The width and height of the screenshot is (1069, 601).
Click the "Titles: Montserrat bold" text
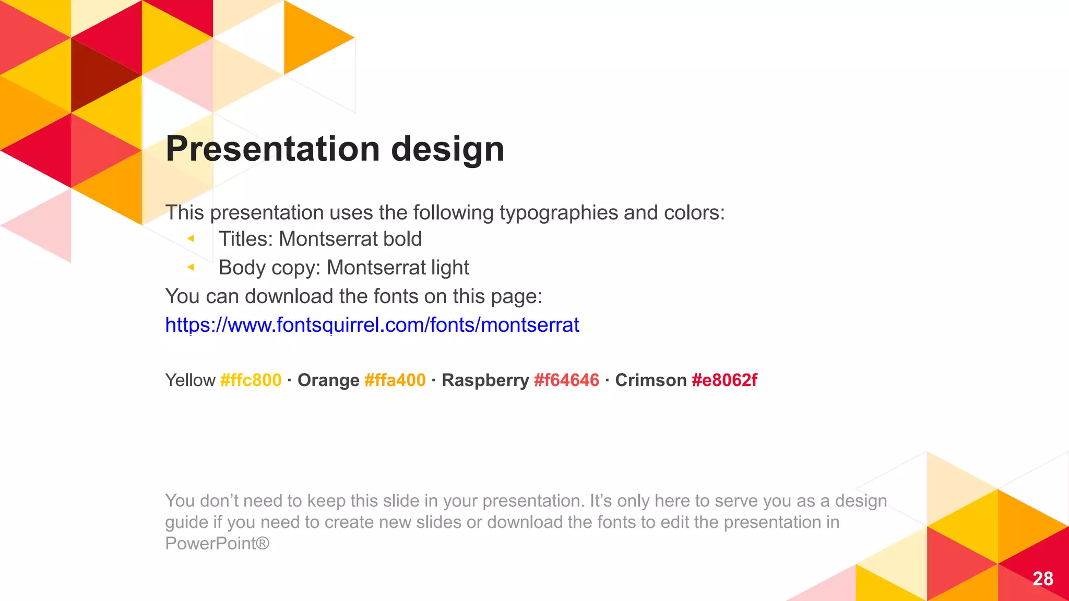(x=320, y=239)
